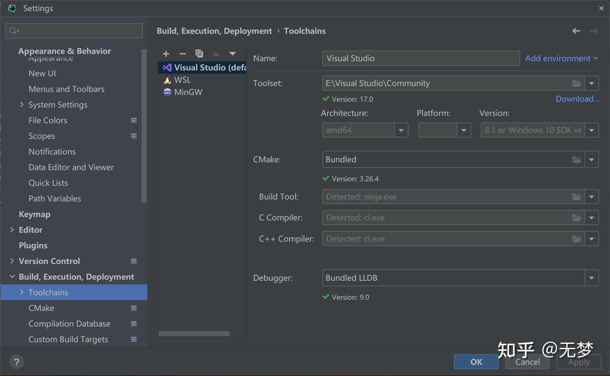Open the Plugins settings page
This screenshot has height=376, width=610.
[x=33, y=245]
